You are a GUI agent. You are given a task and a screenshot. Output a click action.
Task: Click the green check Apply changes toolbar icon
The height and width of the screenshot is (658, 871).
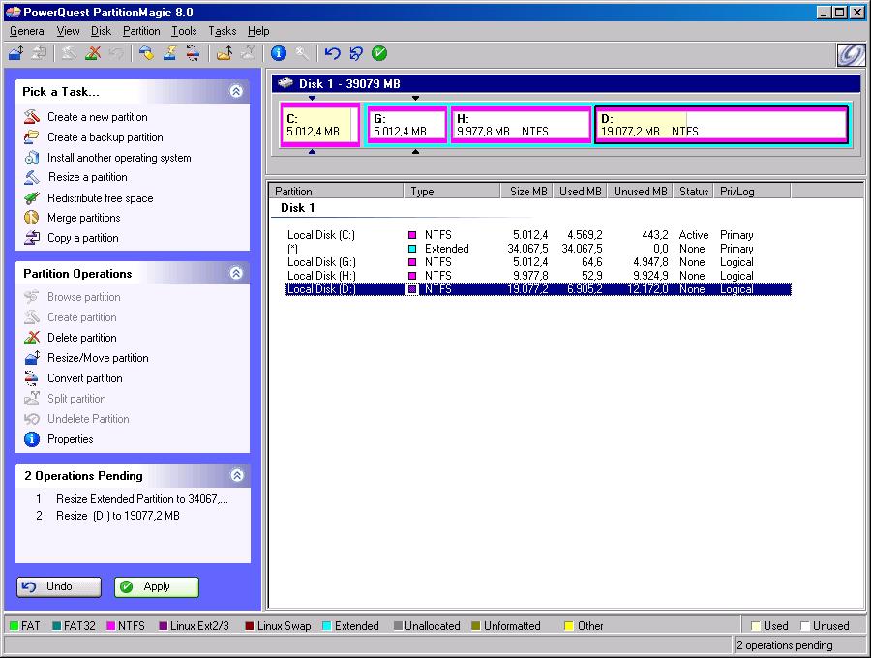pyautogui.click(x=379, y=53)
